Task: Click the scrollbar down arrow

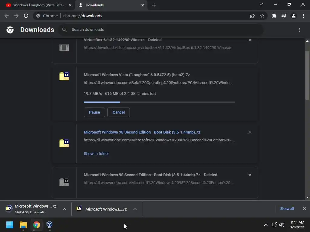Action: pyautogui.click(x=307, y=198)
